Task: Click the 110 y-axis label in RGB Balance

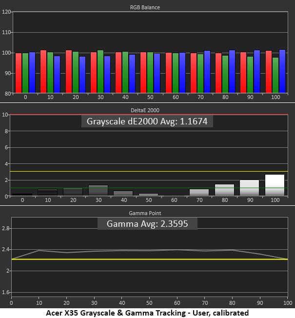Action: coord(6,32)
